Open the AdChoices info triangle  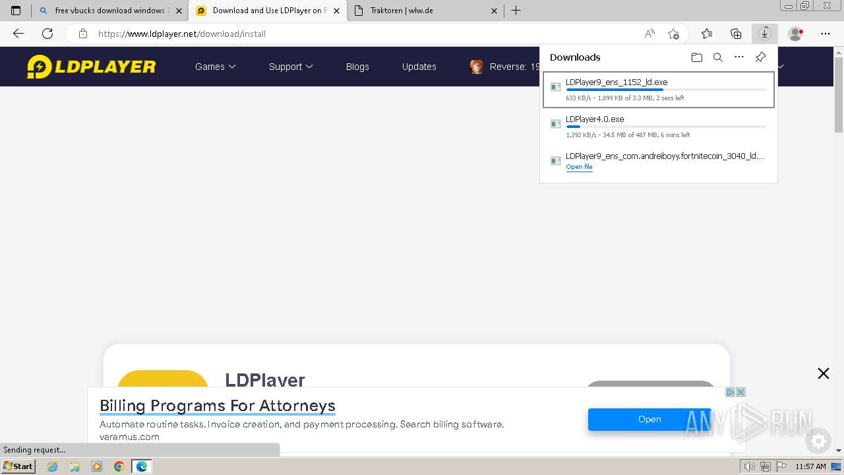click(x=731, y=392)
